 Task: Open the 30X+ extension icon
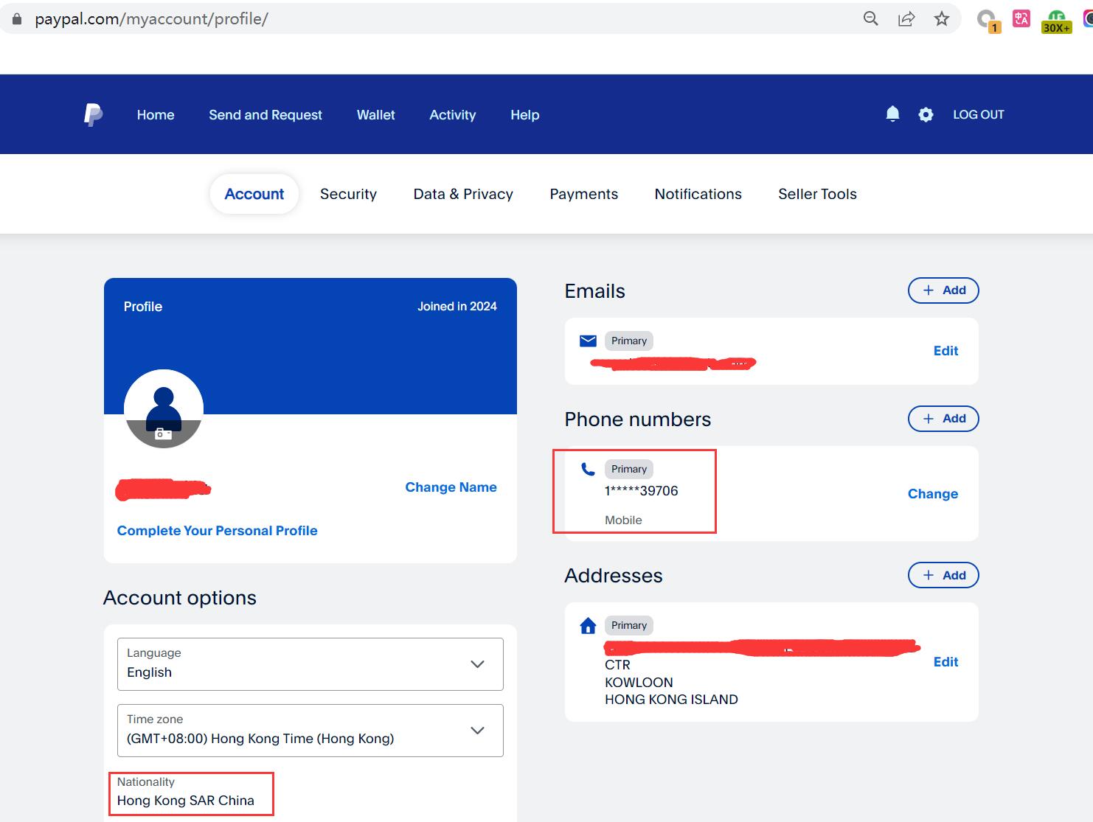(x=1056, y=22)
